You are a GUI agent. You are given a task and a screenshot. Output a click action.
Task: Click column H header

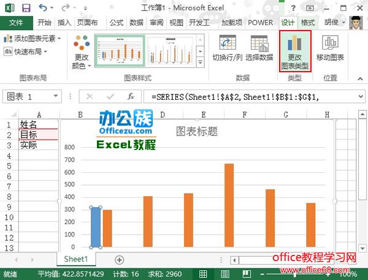click(x=327, y=115)
